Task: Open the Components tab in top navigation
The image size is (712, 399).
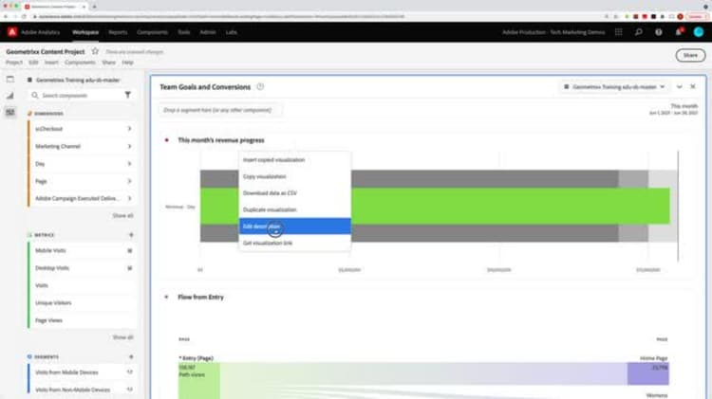Action: [x=152, y=32]
